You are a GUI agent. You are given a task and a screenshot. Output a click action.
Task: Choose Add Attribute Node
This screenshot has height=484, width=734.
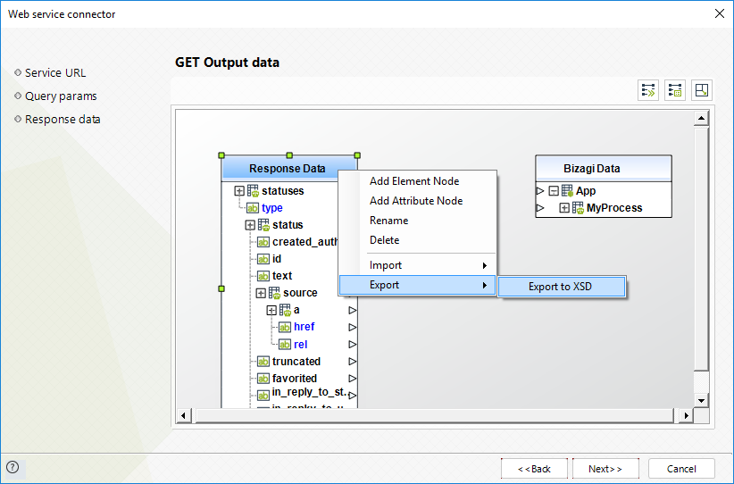[416, 201]
